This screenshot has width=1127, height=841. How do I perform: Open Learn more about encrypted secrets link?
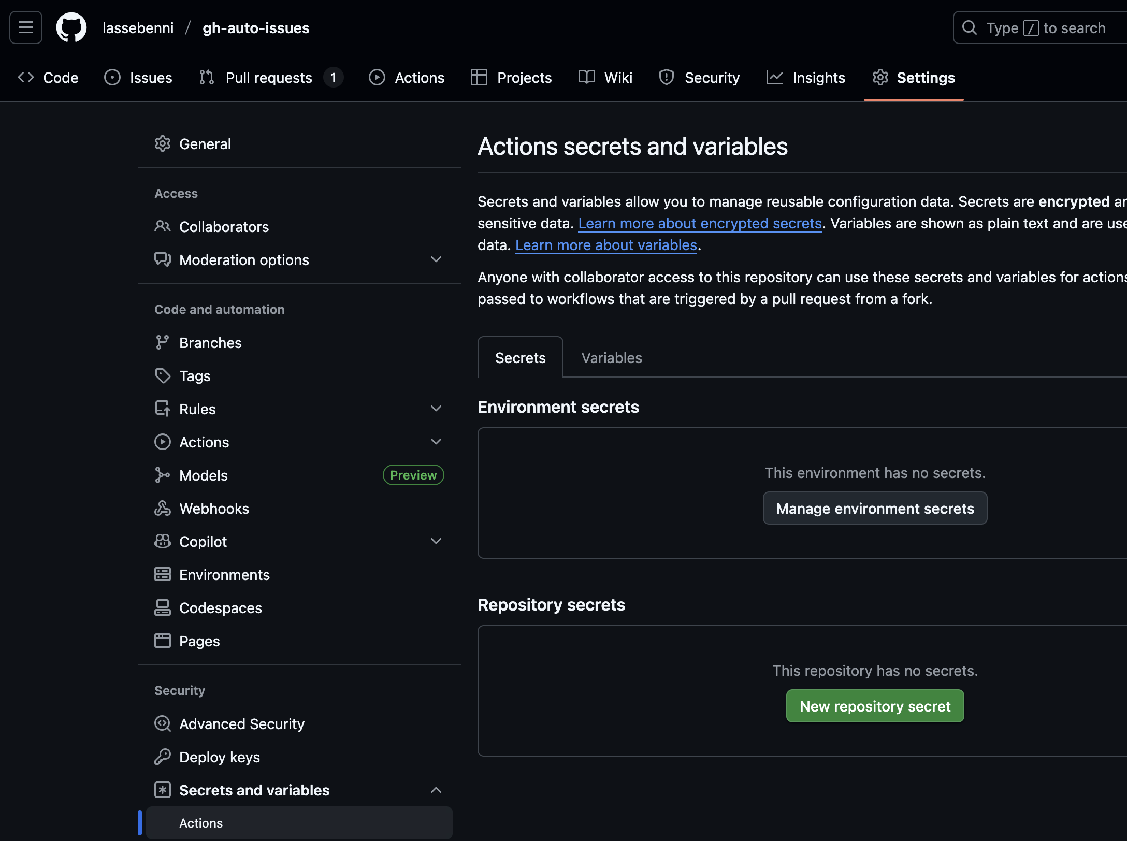coord(700,223)
